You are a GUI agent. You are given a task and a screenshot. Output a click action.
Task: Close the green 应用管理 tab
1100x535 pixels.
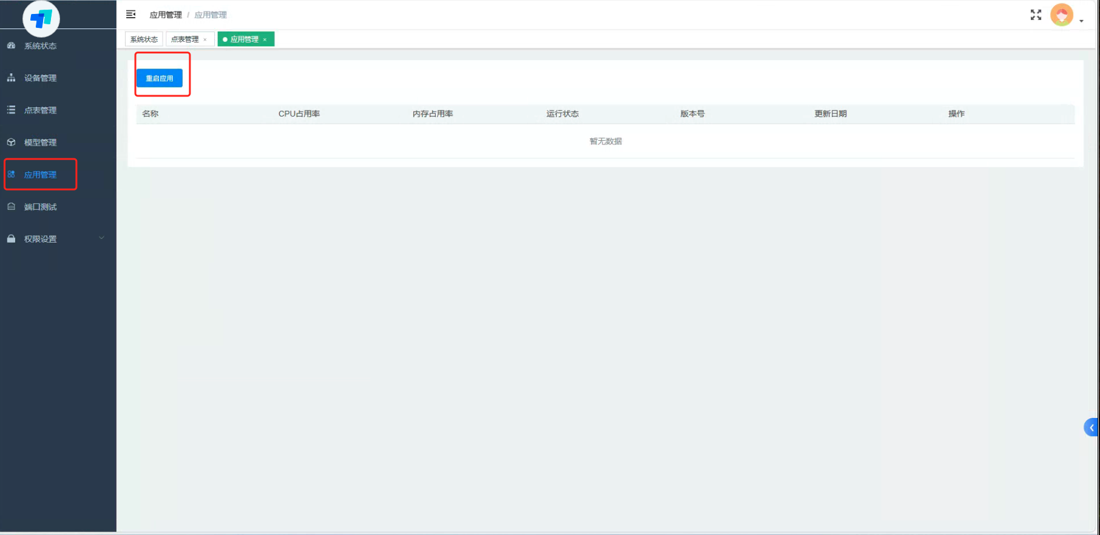coord(265,39)
